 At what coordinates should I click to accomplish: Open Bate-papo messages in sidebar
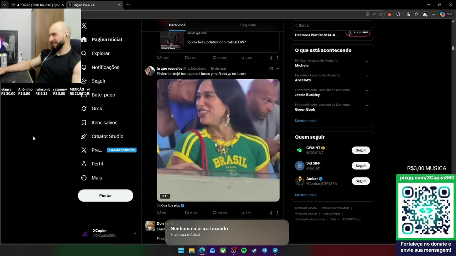tap(98, 95)
